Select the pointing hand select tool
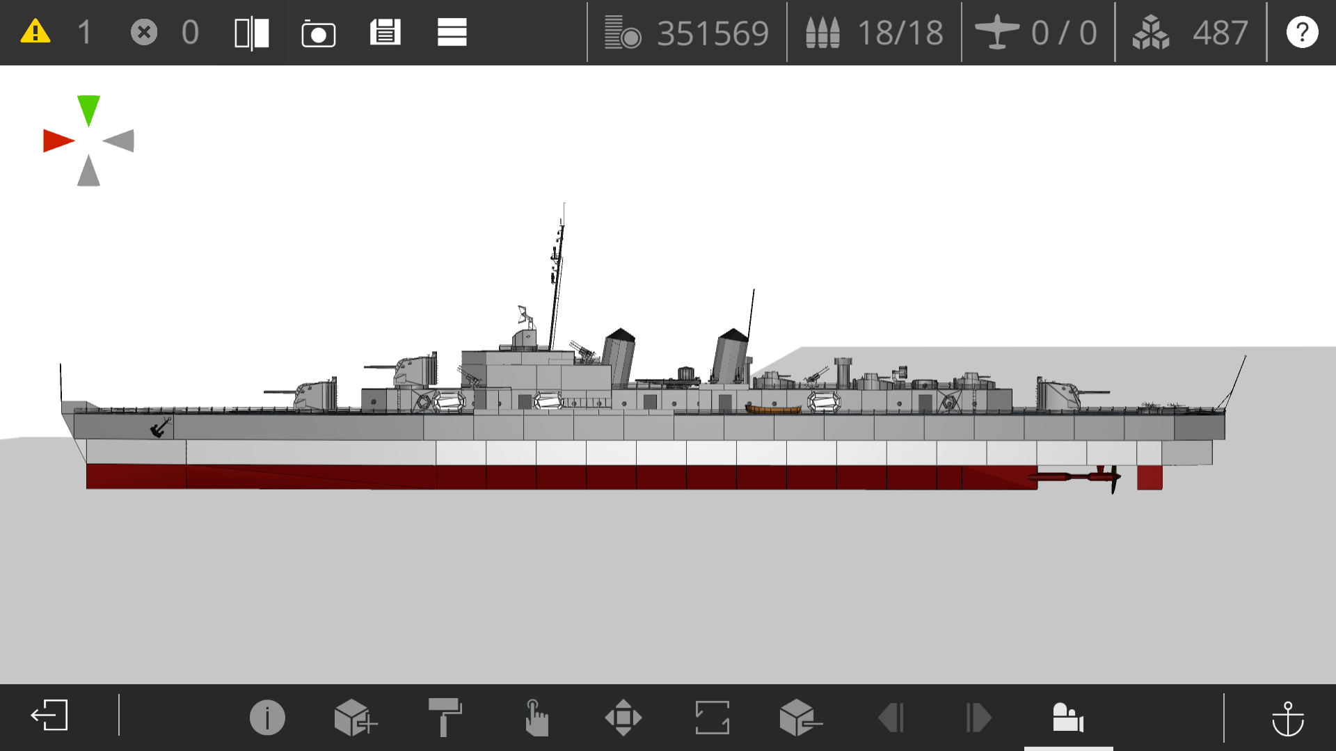The width and height of the screenshot is (1336, 751). tap(536, 717)
